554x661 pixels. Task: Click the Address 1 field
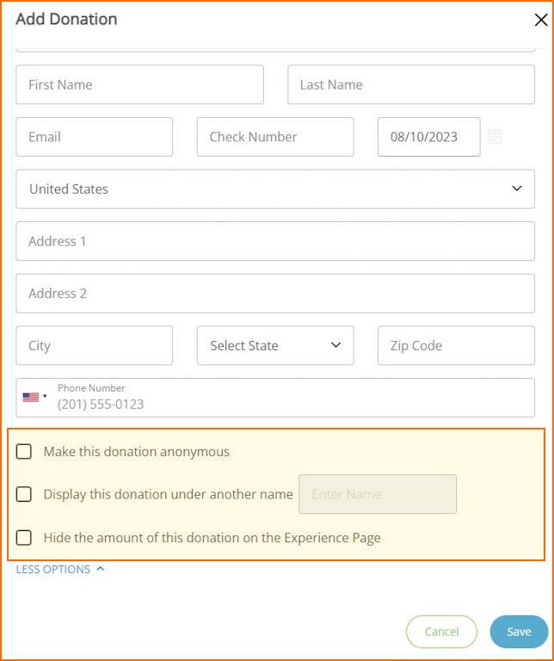click(x=275, y=241)
